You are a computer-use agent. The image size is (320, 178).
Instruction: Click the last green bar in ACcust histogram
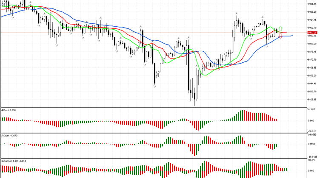click(x=277, y=146)
